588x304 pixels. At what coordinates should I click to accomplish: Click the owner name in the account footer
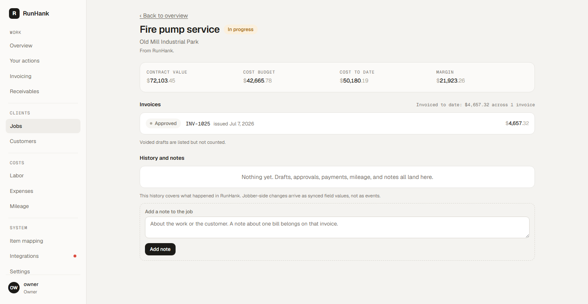(x=31, y=284)
